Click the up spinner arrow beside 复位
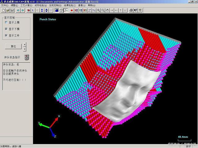The height and width of the screenshot is (148, 198). (x=25, y=44)
